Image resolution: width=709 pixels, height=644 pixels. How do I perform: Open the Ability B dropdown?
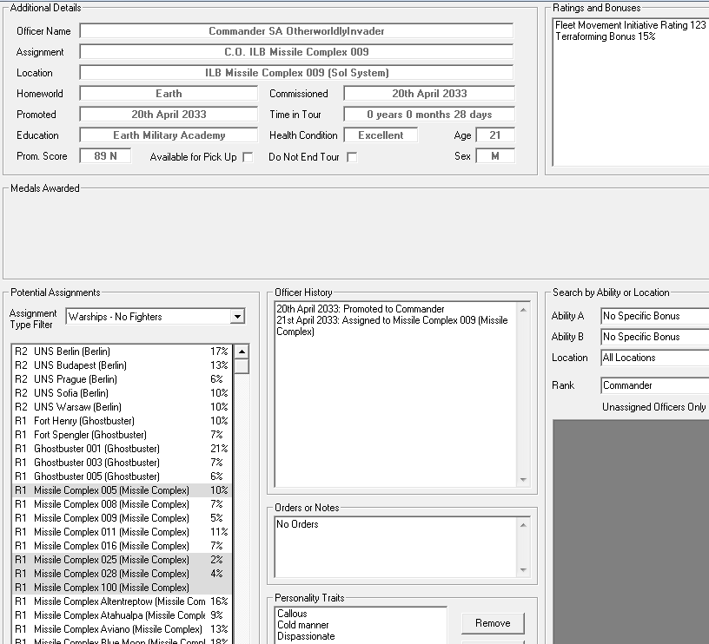tap(655, 337)
